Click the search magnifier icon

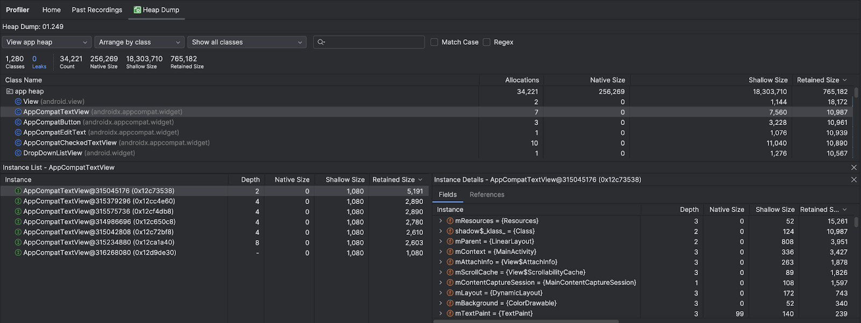pyautogui.click(x=321, y=42)
